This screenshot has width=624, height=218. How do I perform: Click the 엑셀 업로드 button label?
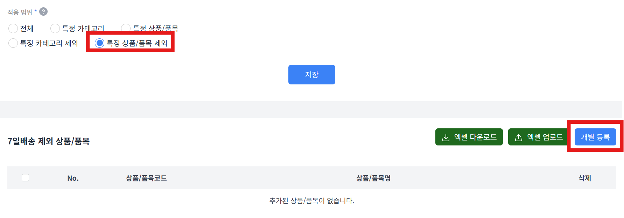click(x=545, y=137)
